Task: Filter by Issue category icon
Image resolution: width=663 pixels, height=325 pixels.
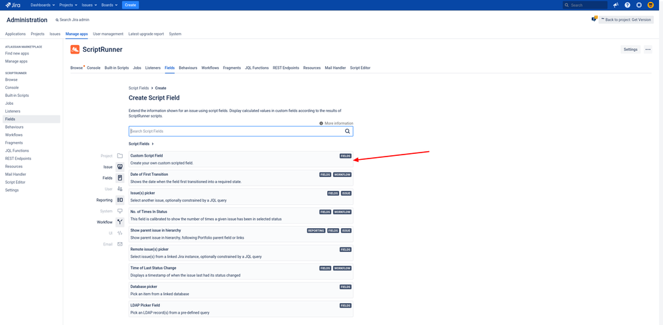Action: 119,166
